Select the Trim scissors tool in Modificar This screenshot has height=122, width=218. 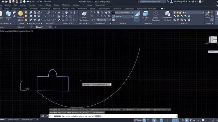74,13
